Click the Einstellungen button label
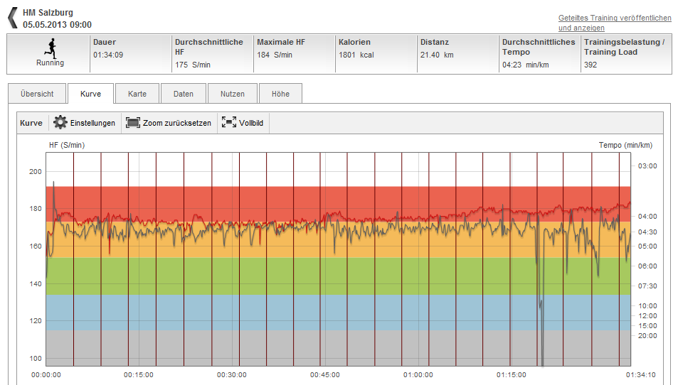The image size is (678, 385). [92, 123]
